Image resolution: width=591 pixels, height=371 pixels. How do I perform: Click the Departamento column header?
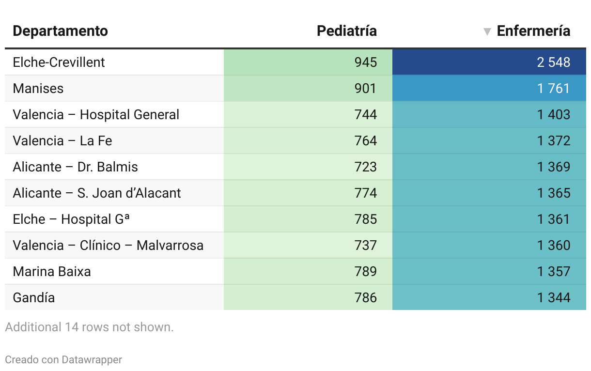point(60,31)
